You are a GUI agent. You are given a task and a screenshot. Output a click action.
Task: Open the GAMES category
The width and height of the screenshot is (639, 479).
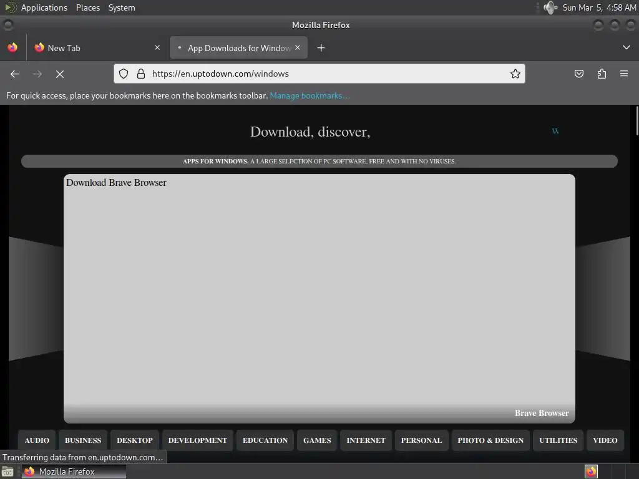[317, 440]
